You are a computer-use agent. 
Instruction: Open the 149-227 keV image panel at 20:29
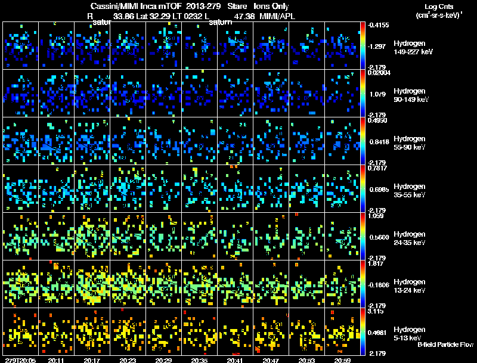[163, 46]
